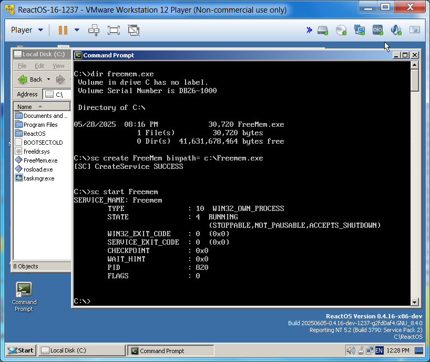Screen dimensions: 430x362
Task: Click the 12:28 PM clock
Action: (x=397, y=350)
